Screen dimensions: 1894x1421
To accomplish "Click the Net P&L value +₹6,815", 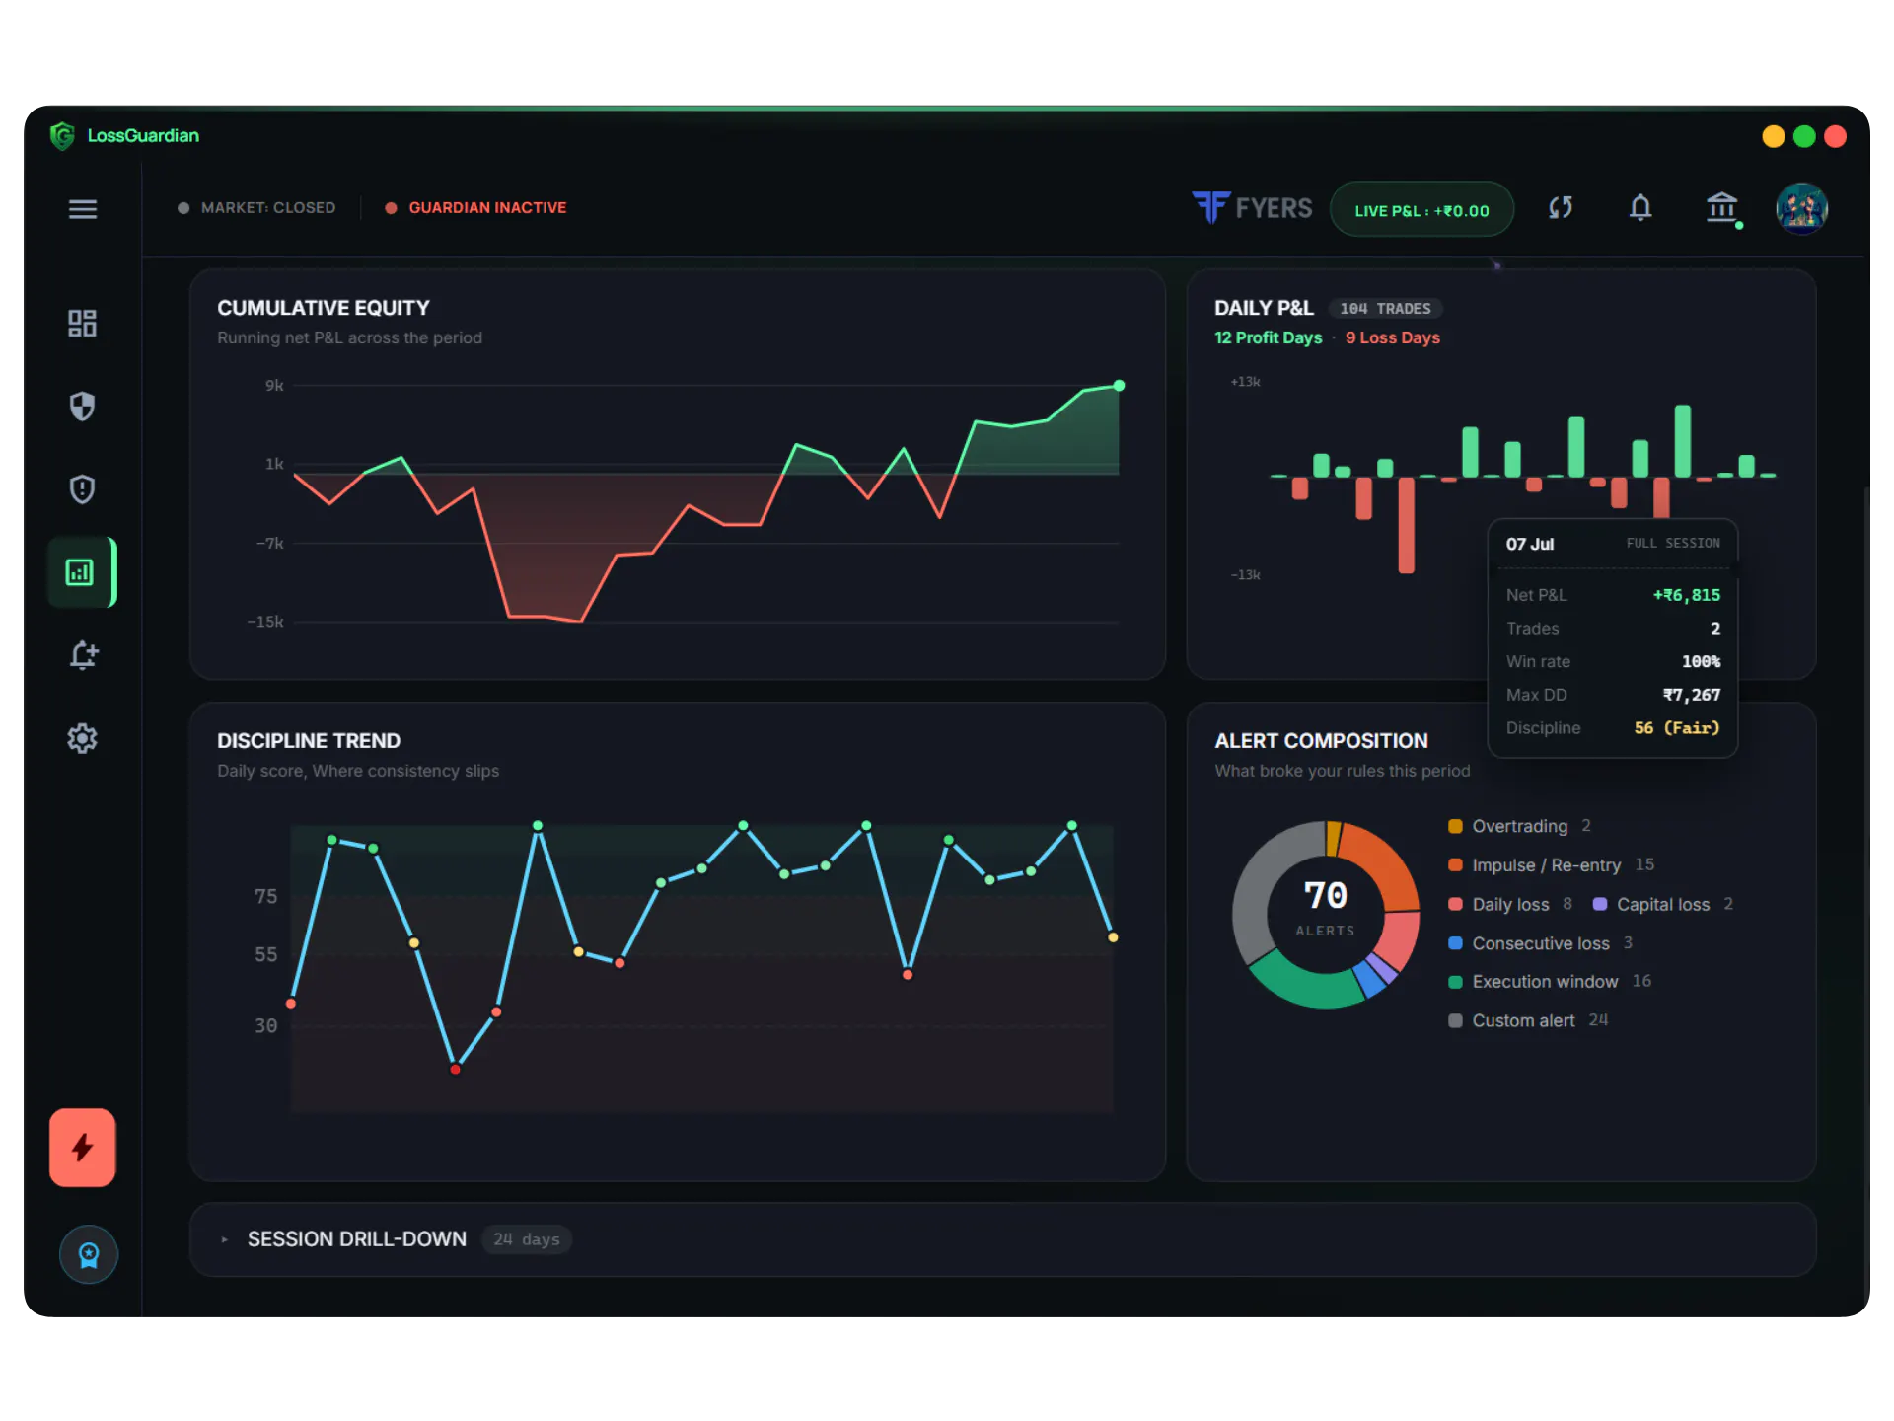I will (1686, 595).
